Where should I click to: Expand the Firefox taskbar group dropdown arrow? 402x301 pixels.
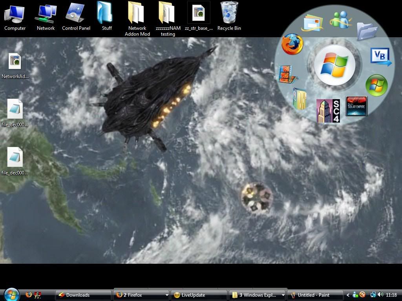tap(167, 295)
